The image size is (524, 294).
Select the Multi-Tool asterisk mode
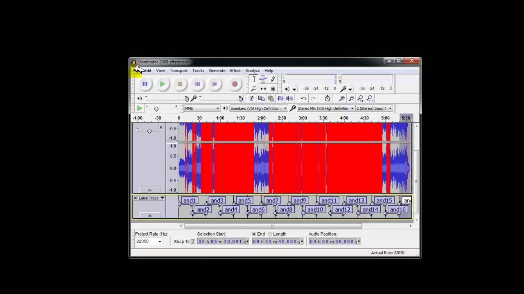pos(273,89)
